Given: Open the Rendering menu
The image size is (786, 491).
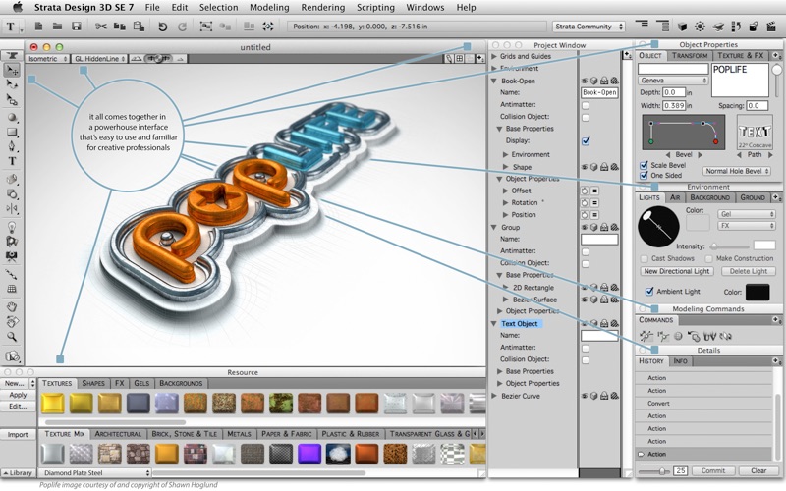Looking at the screenshot, I should (320, 7).
